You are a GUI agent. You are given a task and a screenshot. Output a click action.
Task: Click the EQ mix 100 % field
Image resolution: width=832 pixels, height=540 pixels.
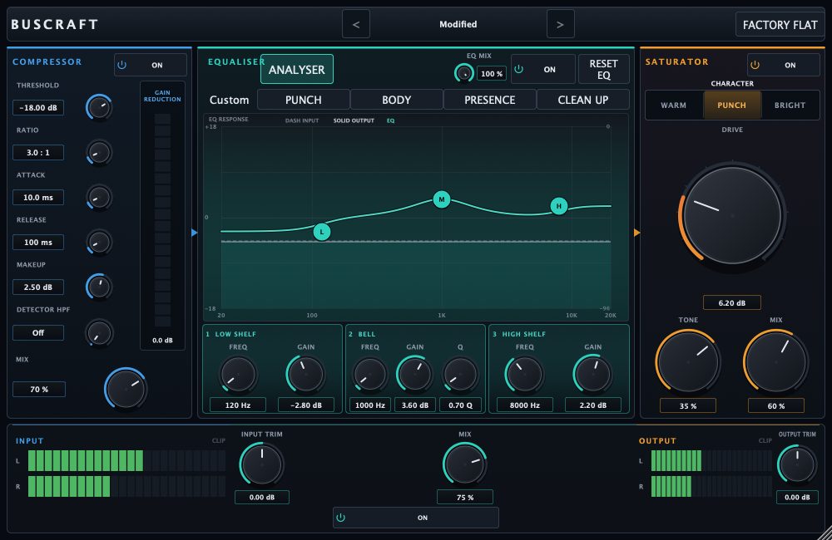(x=492, y=74)
